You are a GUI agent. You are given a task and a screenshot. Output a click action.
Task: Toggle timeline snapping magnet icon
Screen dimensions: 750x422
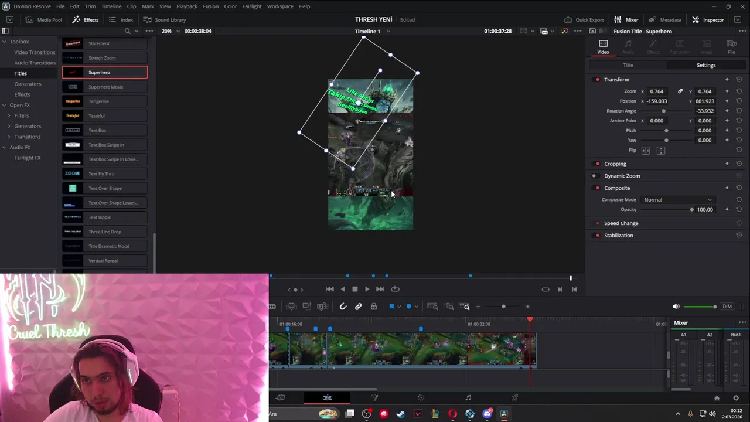tap(343, 307)
